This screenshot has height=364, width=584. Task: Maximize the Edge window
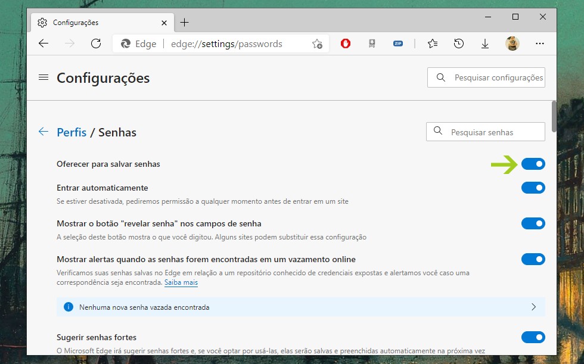(x=515, y=17)
